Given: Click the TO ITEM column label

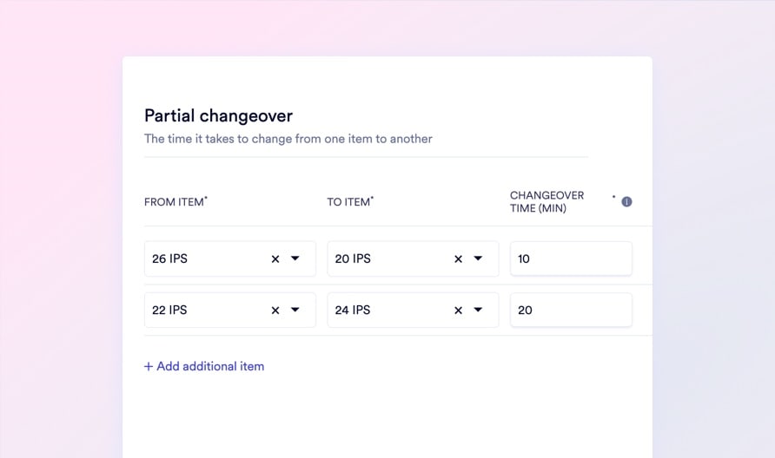Looking at the screenshot, I should 348,202.
